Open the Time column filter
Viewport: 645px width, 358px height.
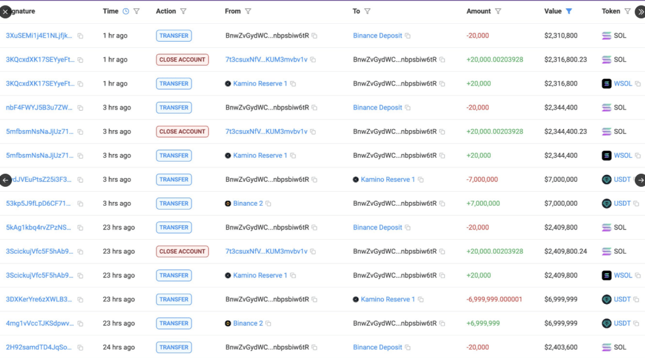click(137, 11)
